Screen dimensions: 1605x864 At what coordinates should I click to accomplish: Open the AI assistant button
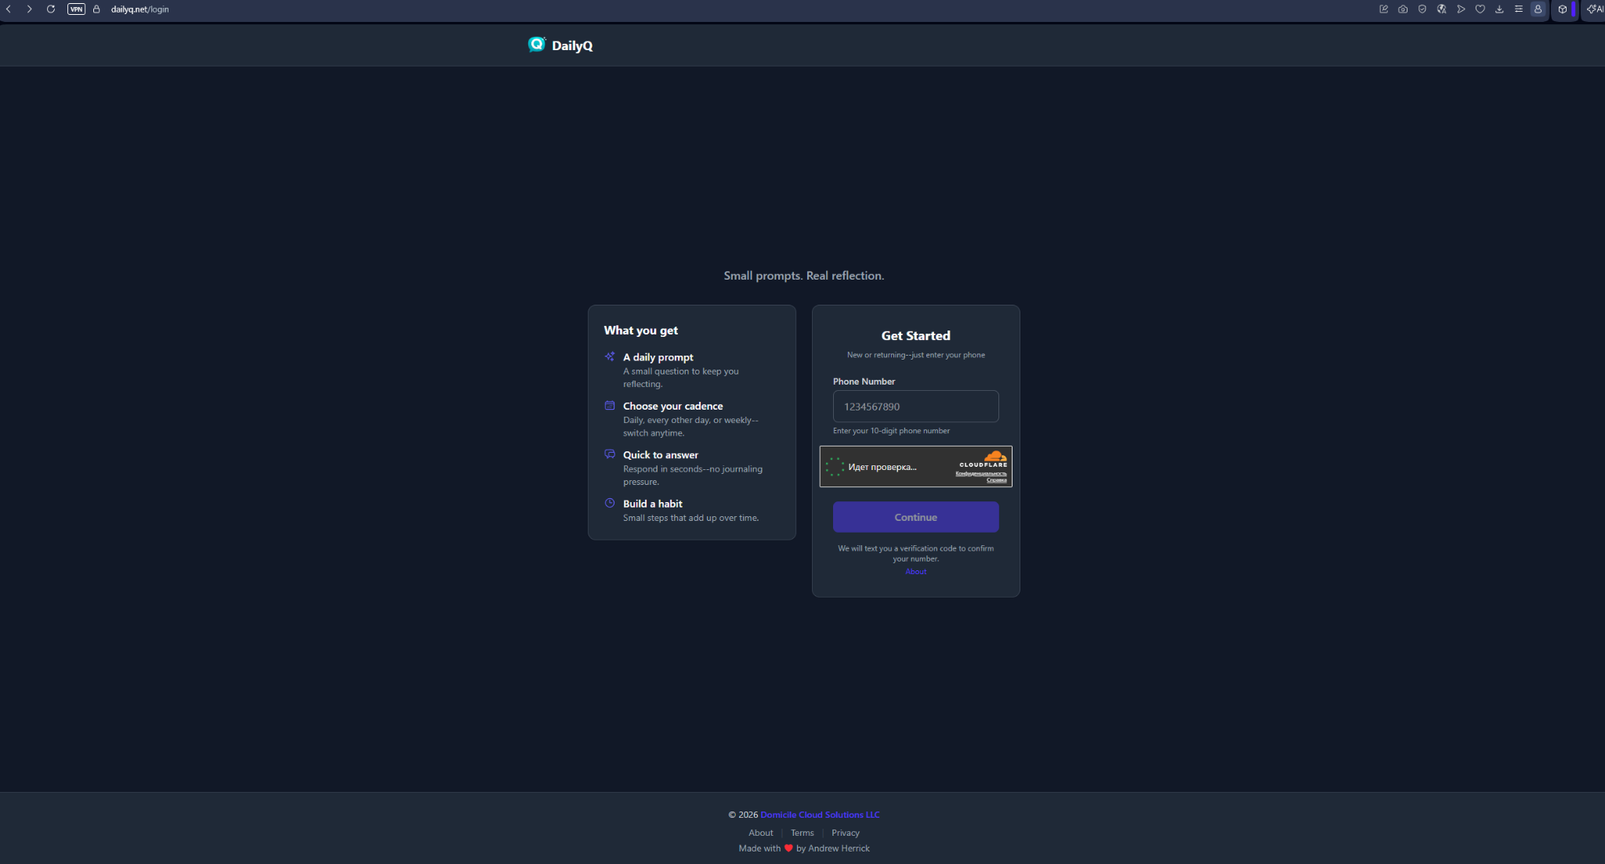coord(1594,9)
